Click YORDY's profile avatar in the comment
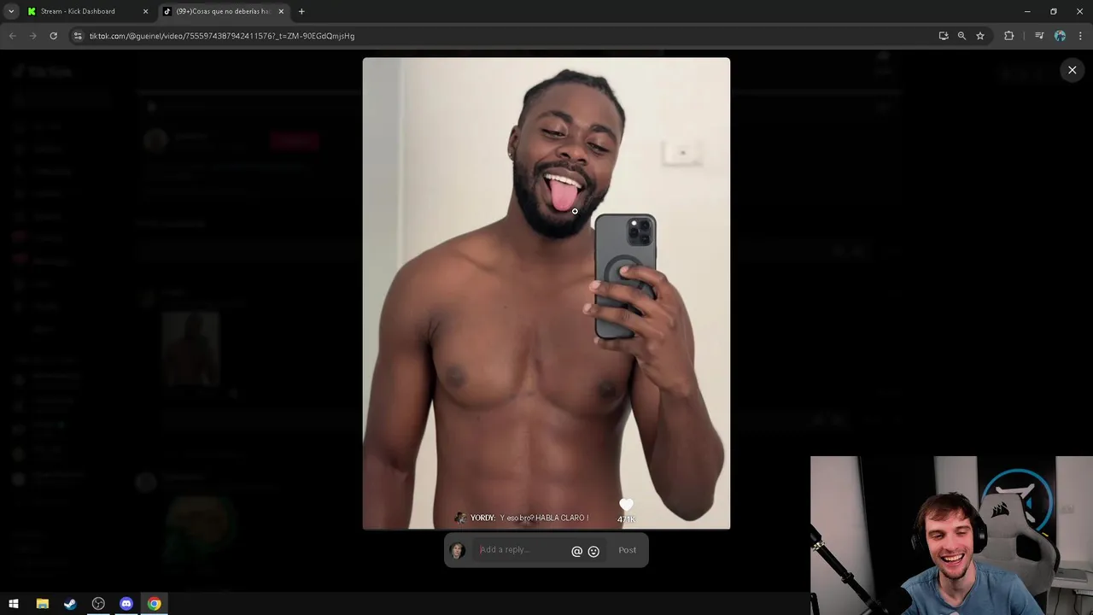This screenshot has width=1093, height=615. [460, 518]
